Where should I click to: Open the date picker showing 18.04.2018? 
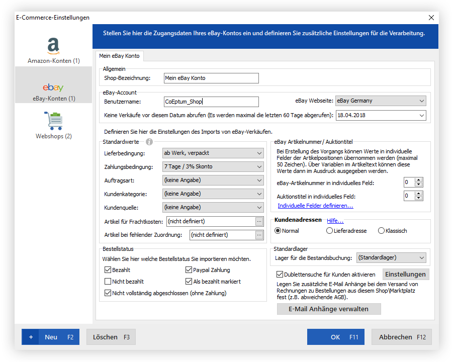(x=381, y=115)
